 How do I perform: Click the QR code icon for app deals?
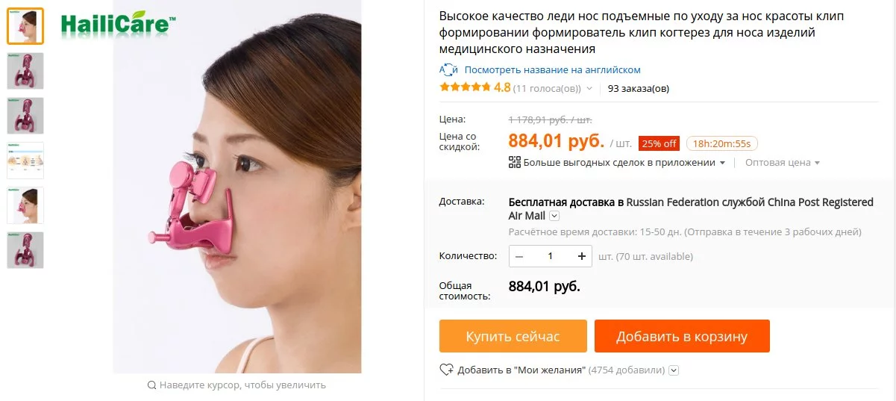pyautogui.click(x=514, y=162)
